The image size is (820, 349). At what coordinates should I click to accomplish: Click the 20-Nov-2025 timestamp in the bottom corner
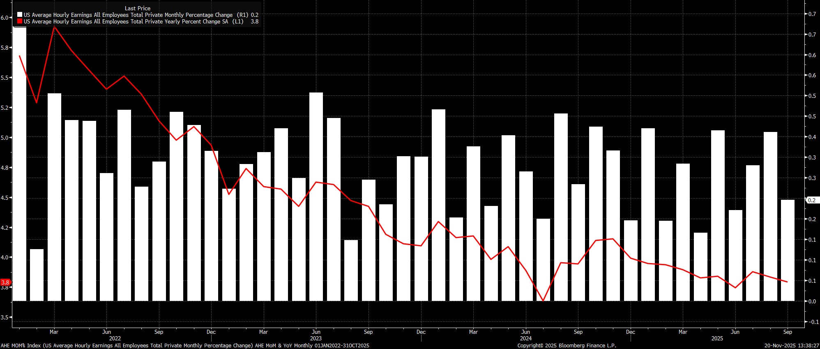click(791, 346)
